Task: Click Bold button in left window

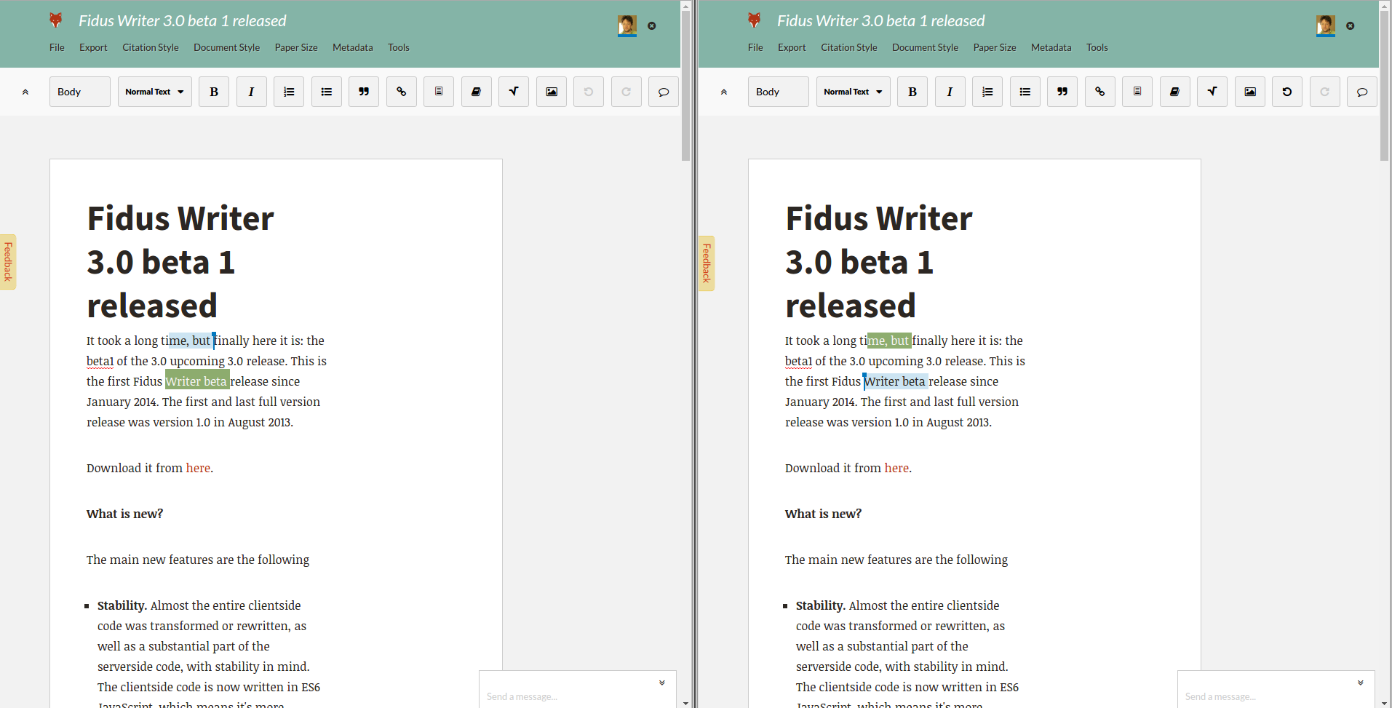Action: 214,92
